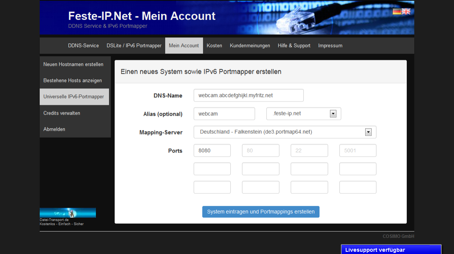Open Hilfe & Support section

[294, 46]
